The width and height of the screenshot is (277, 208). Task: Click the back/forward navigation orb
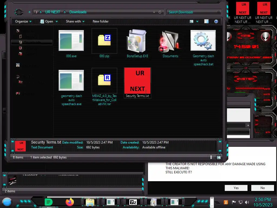pos(19,12)
